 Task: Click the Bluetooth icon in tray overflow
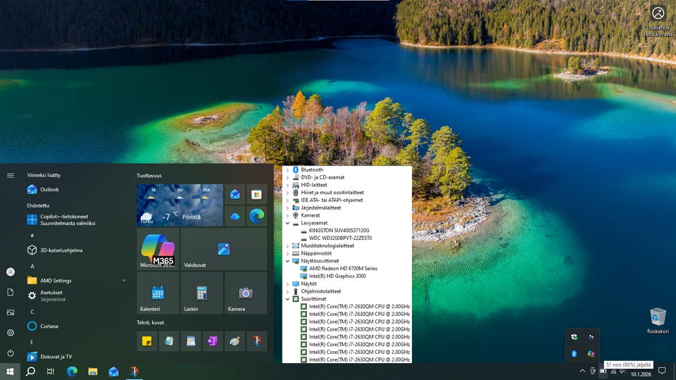[574, 354]
